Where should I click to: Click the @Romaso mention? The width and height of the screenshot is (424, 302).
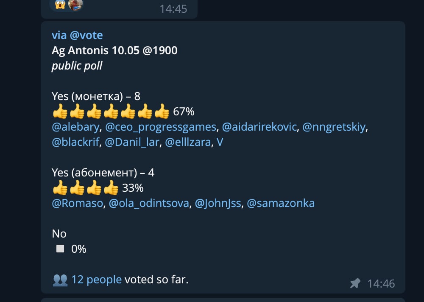[77, 204]
